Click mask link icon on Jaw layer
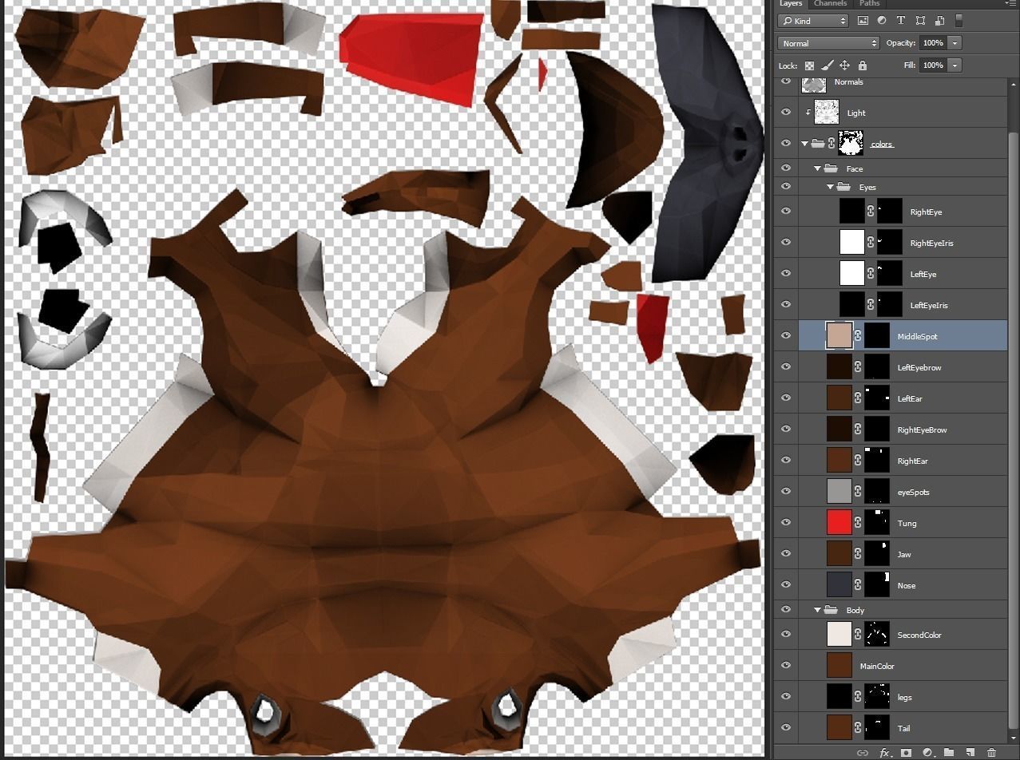This screenshot has height=760, width=1020. pos(858,554)
